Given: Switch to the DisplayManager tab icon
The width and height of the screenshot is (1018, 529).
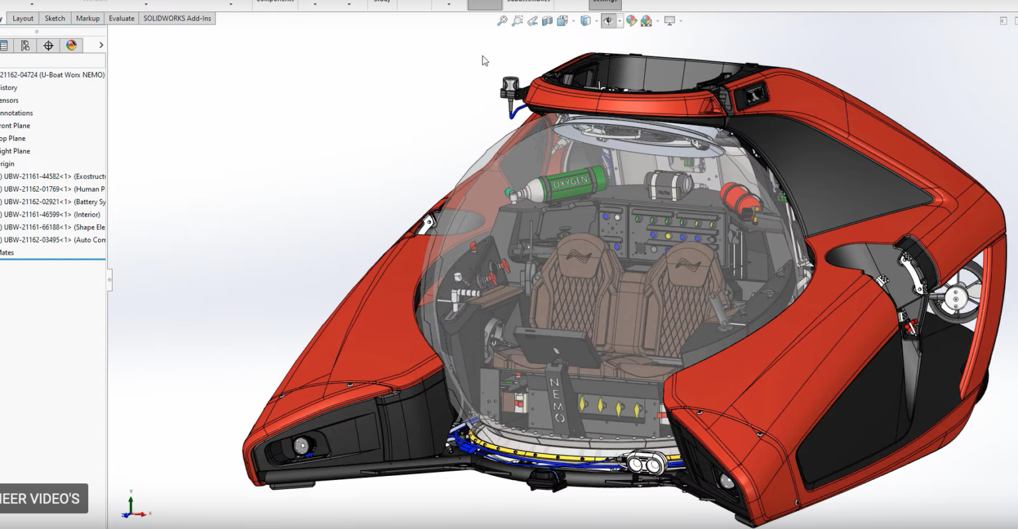Looking at the screenshot, I should click(70, 45).
